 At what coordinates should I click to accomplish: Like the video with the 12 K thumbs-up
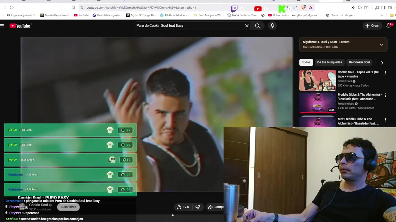pos(183,207)
